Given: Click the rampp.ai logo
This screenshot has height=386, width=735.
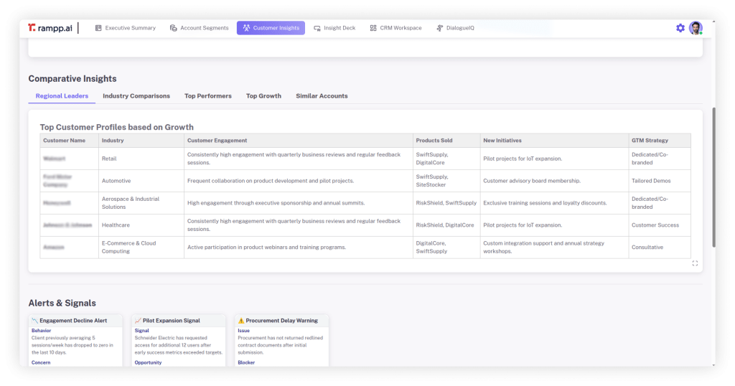Looking at the screenshot, I should click(49, 28).
